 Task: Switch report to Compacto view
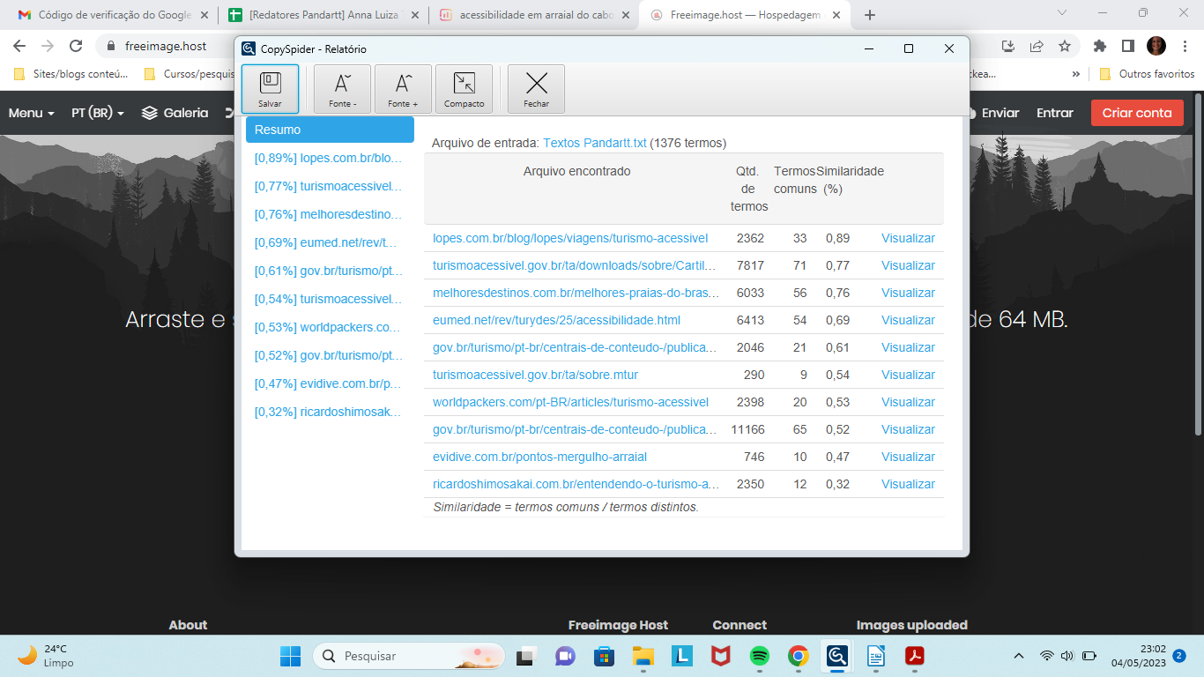(464, 89)
